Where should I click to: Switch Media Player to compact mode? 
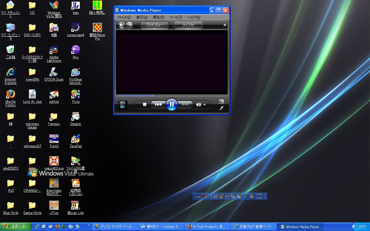[x=221, y=108]
